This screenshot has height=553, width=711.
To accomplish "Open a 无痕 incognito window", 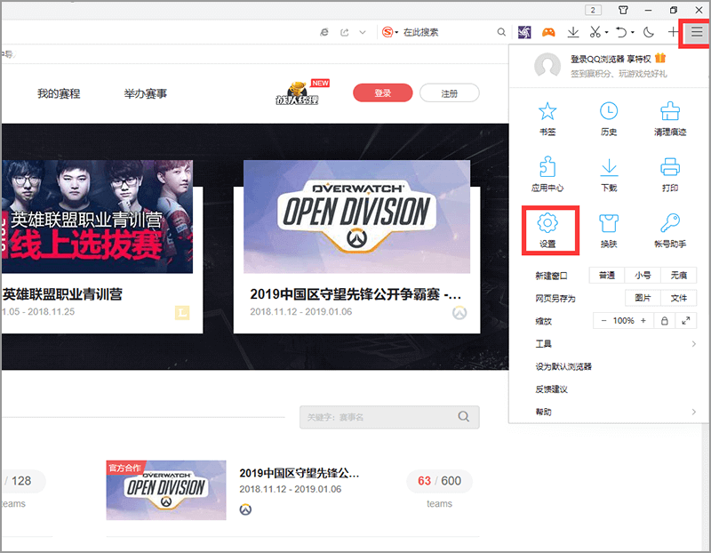I will (678, 276).
